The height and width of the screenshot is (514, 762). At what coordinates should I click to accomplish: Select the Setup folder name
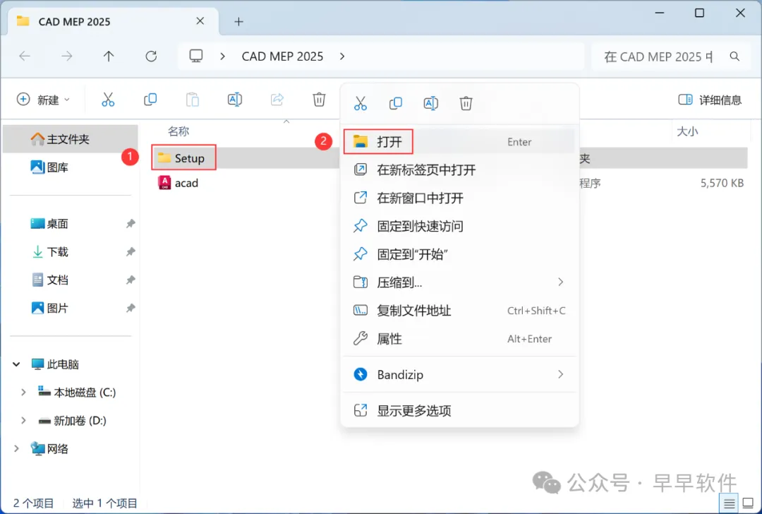[x=190, y=158]
